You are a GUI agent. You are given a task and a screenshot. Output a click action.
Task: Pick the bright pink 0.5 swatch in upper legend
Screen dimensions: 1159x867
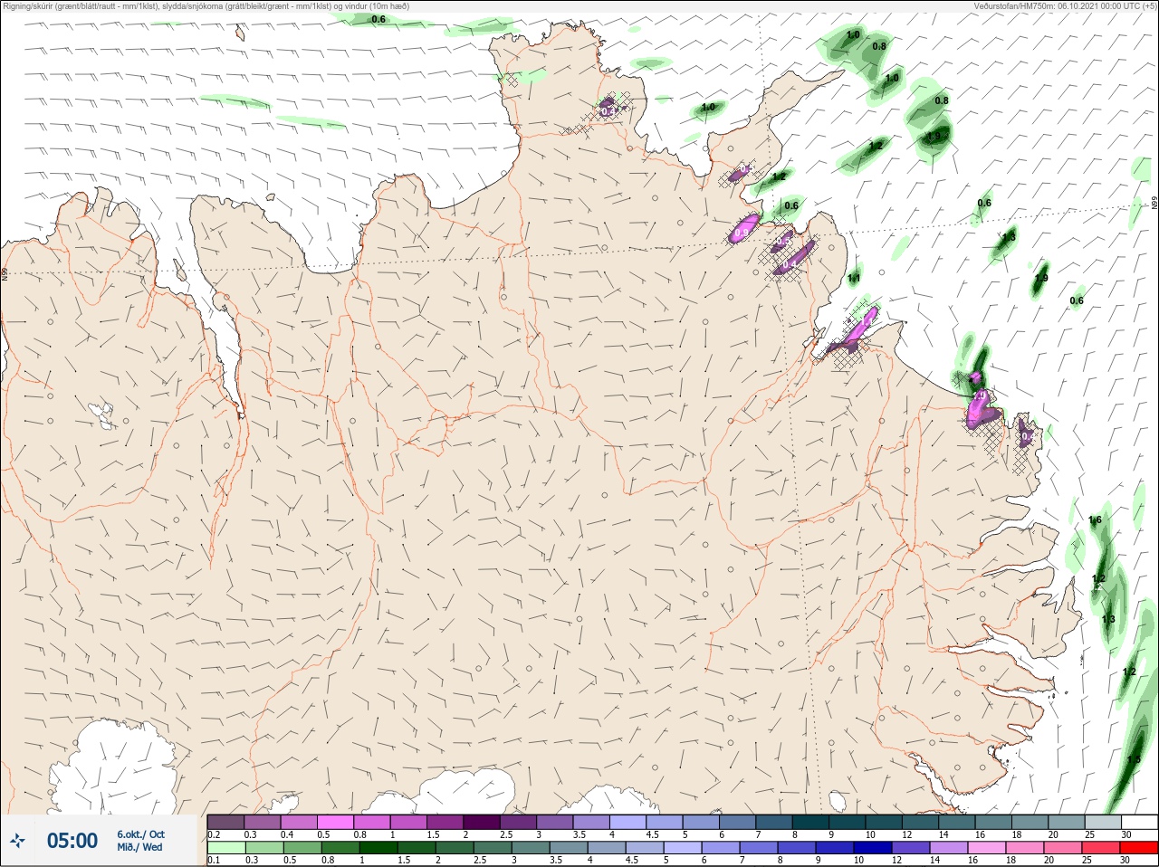(335, 822)
